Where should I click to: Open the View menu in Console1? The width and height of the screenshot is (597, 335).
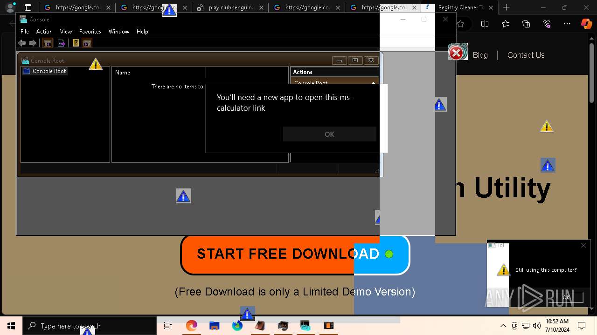click(66, 32)
